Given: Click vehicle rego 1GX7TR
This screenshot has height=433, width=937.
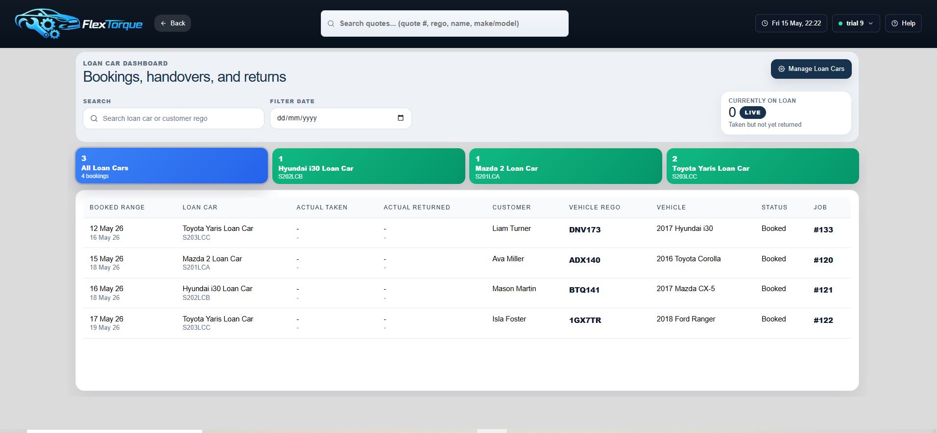Looking at the screenshot, I should click(585, 320).
